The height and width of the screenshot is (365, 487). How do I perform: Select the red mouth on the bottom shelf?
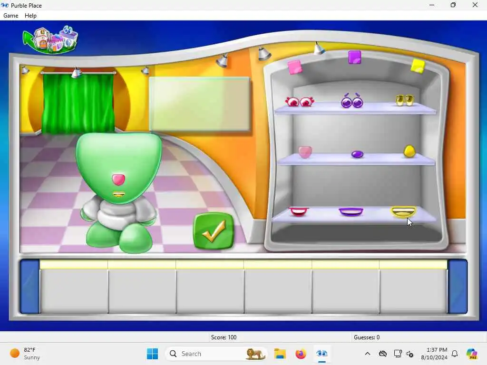coord(299,211)
